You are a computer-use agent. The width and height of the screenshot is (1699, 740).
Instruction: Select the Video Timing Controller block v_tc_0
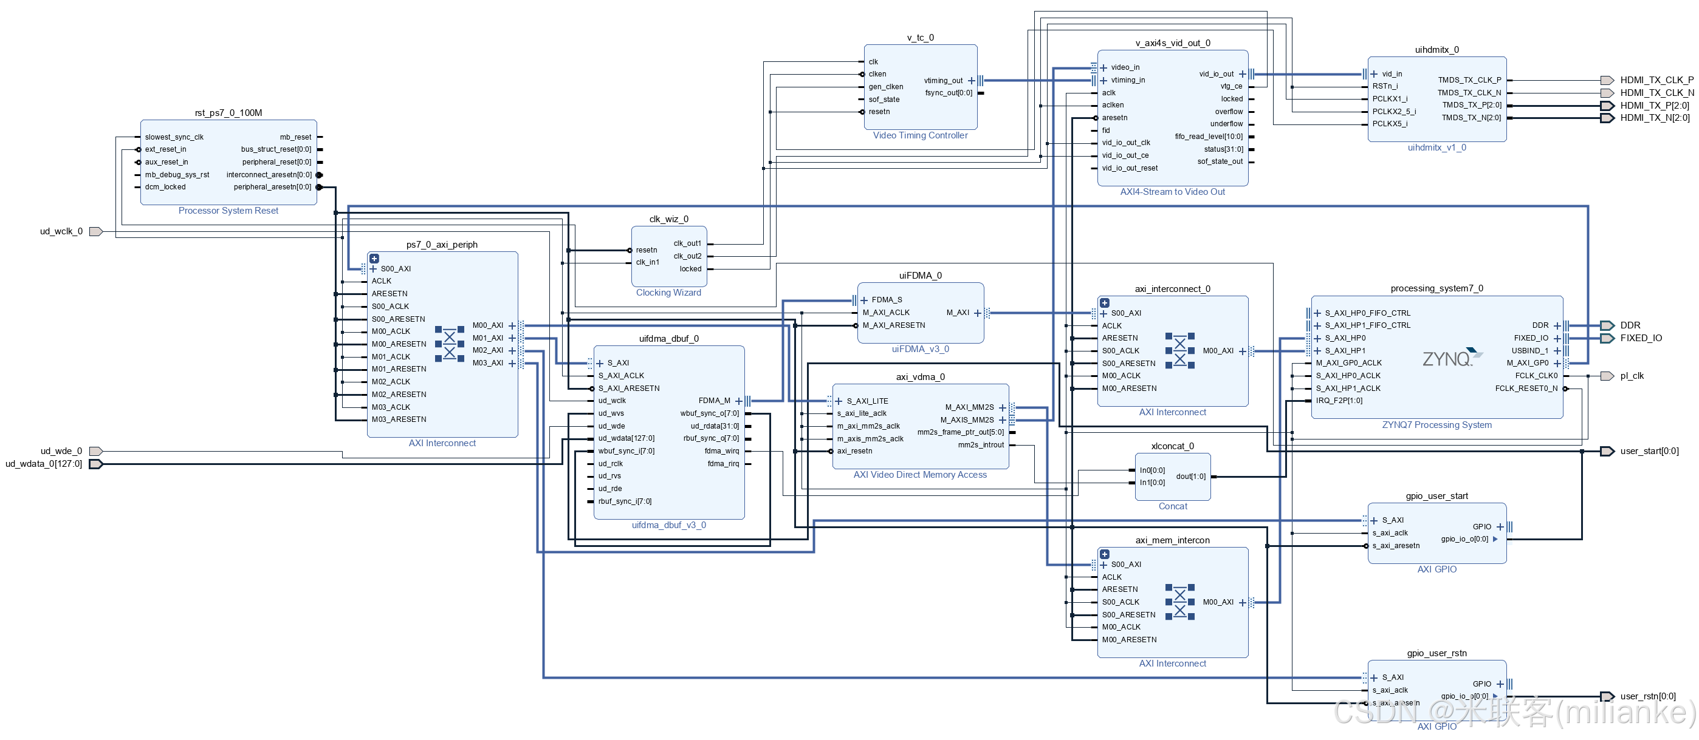pos(920,86)
